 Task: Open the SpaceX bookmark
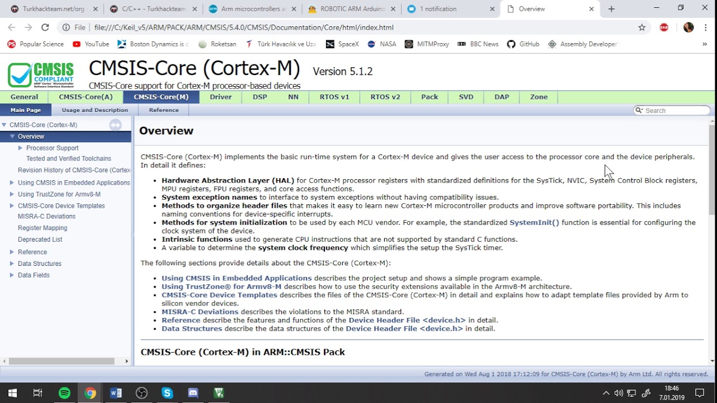[x=342, y=44]
